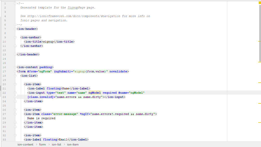Collapse the ion-list block at line 18
The width and height of the screenshot is (261, 147).
pyautogui.click(x=15, y=76)
